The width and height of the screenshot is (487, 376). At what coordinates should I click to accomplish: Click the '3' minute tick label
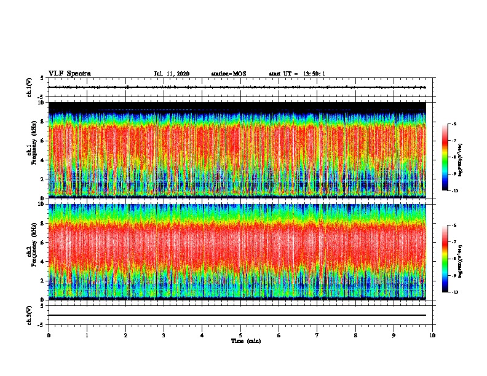point(164,335)
